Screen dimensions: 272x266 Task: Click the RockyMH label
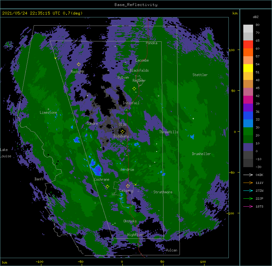(x=77, y=72)
